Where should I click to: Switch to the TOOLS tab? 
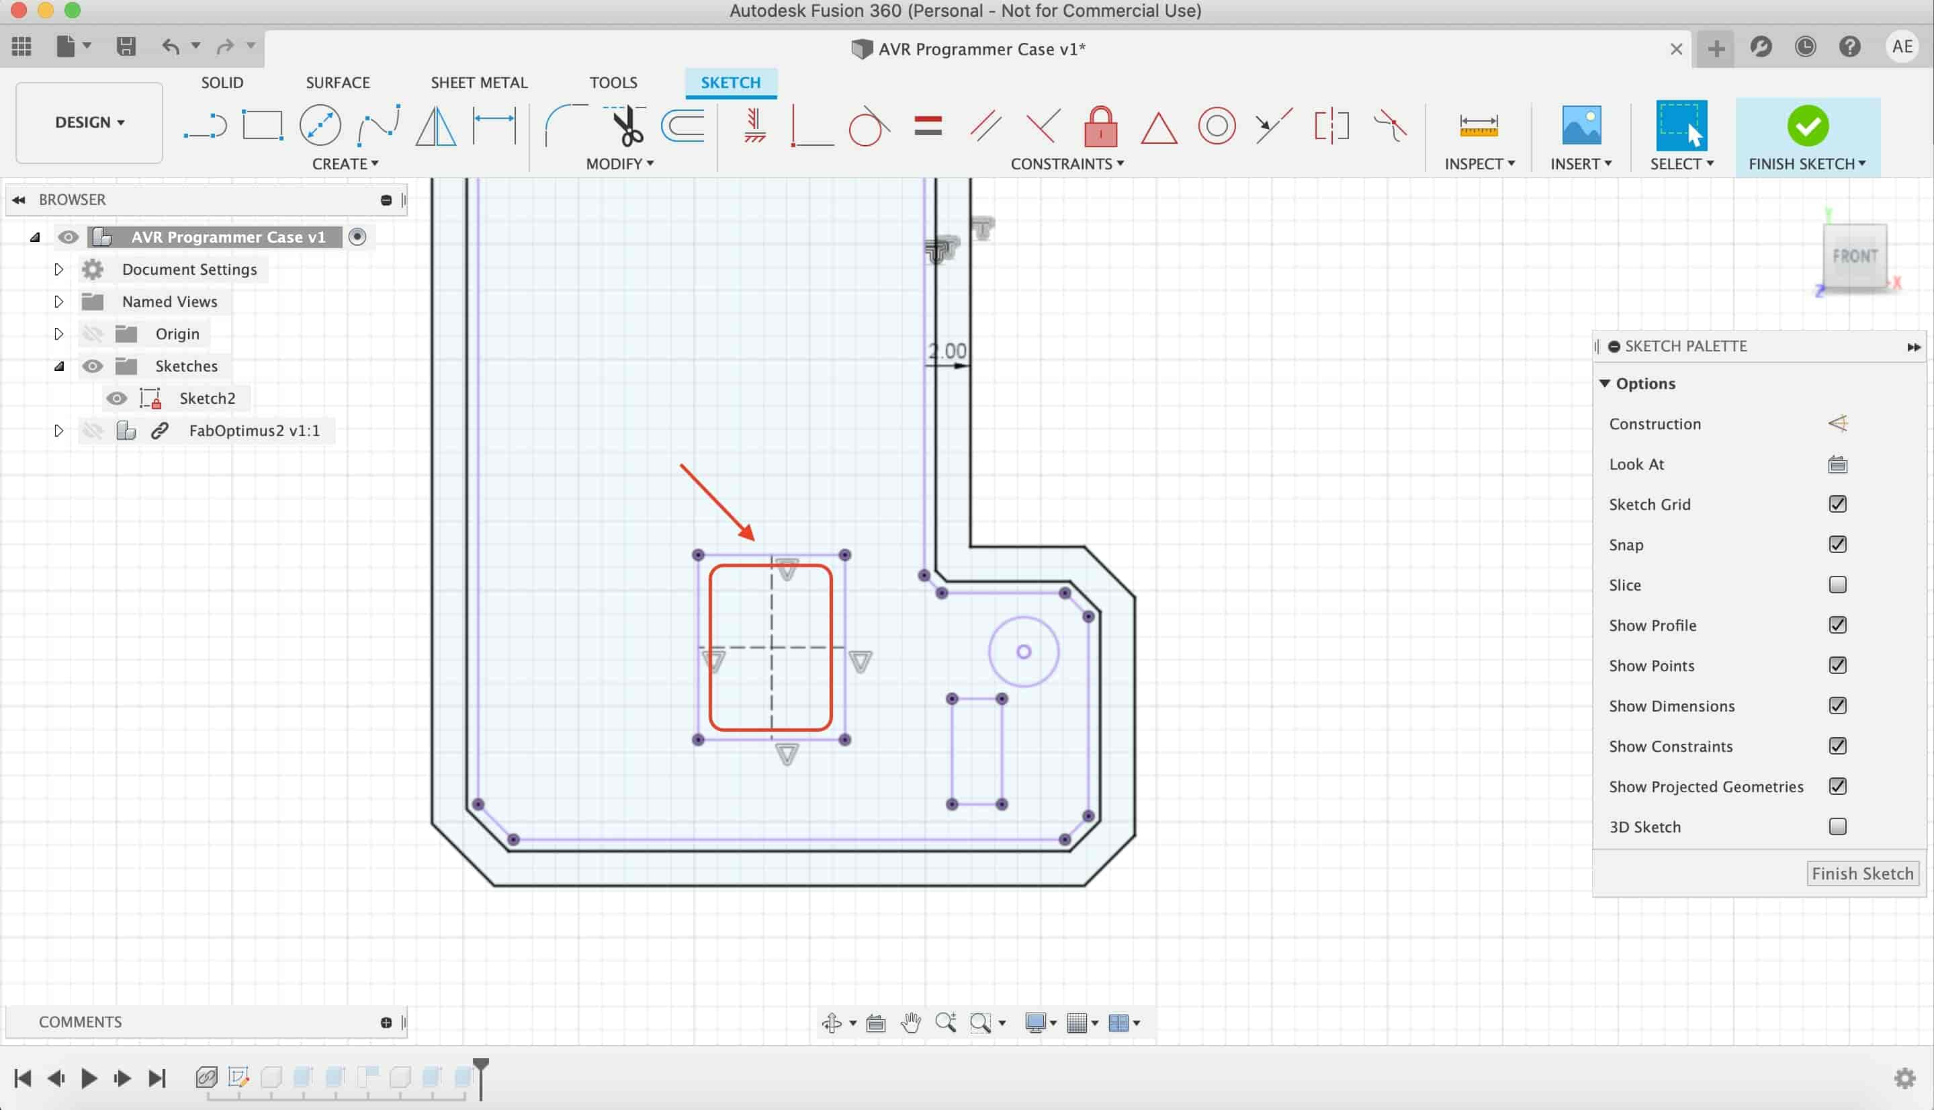(613, 83)
